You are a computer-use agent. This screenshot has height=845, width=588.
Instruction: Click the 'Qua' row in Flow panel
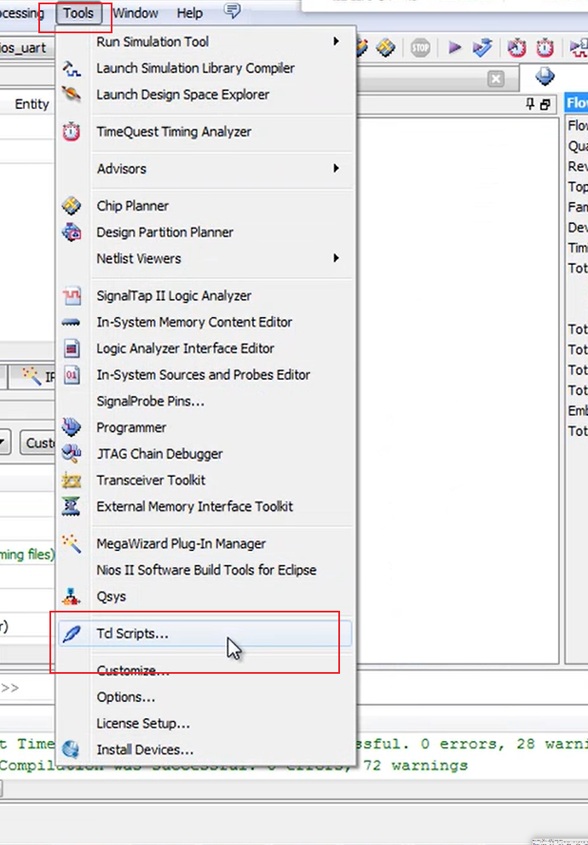coord(577,147)
